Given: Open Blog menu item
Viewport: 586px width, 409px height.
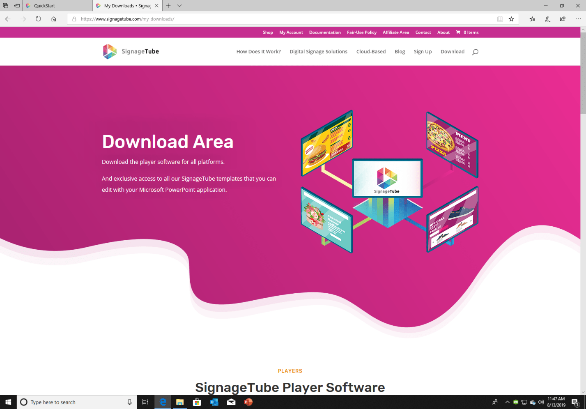Looking at the screenshot, I should click(x=400, y=52).
